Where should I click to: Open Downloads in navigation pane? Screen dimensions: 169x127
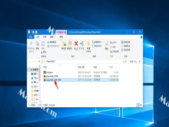tap(35, 78)
